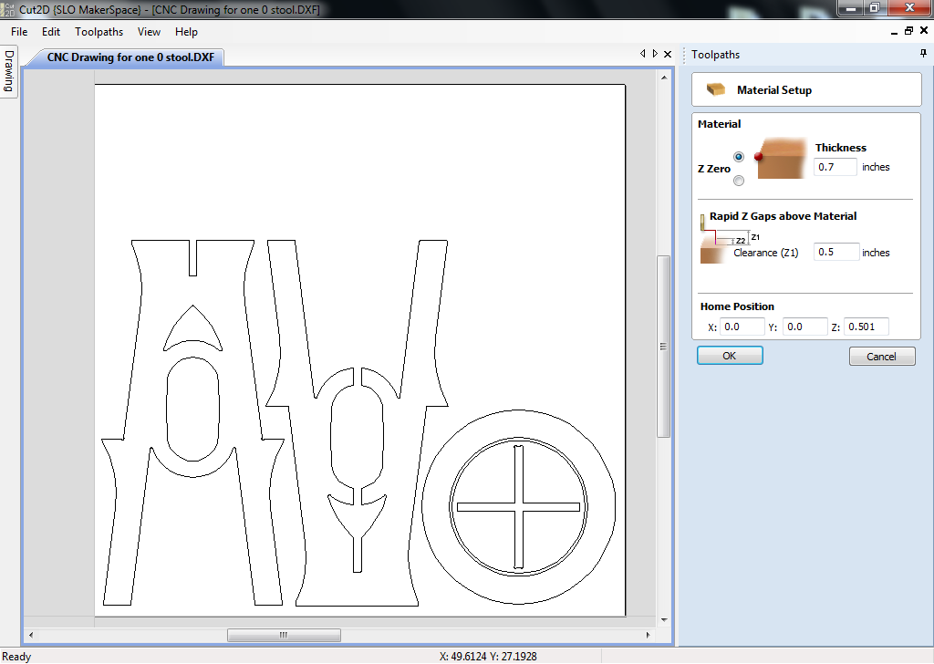Open the View menu
The image size is (934, 664).
click(x=149, y=32)
